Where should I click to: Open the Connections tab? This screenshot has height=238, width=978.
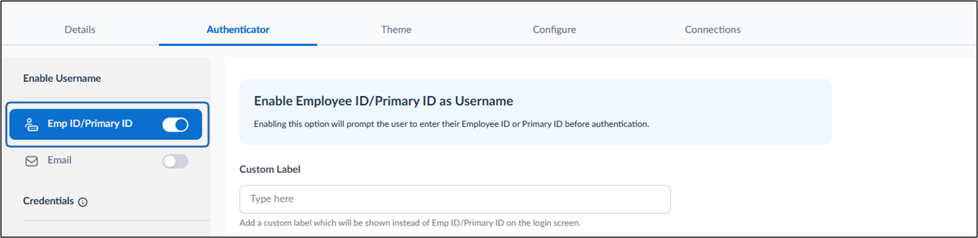click(x=712, y=30)
